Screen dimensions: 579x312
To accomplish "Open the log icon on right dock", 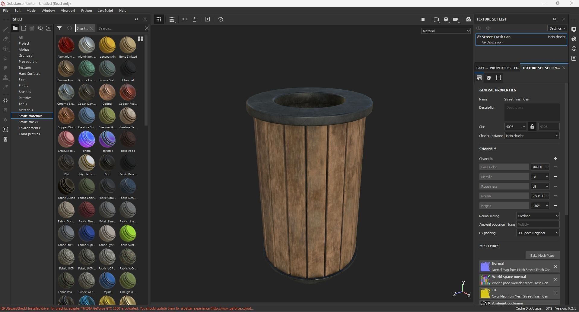I will 574,58.
